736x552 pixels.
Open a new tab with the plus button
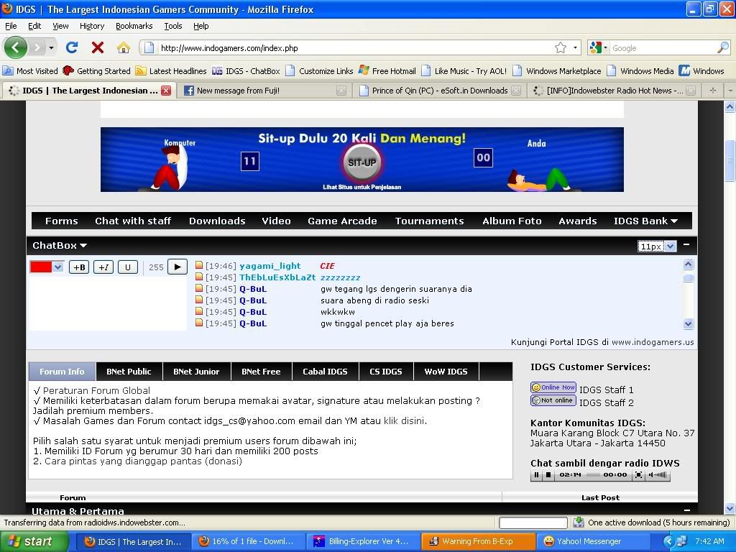713,91
